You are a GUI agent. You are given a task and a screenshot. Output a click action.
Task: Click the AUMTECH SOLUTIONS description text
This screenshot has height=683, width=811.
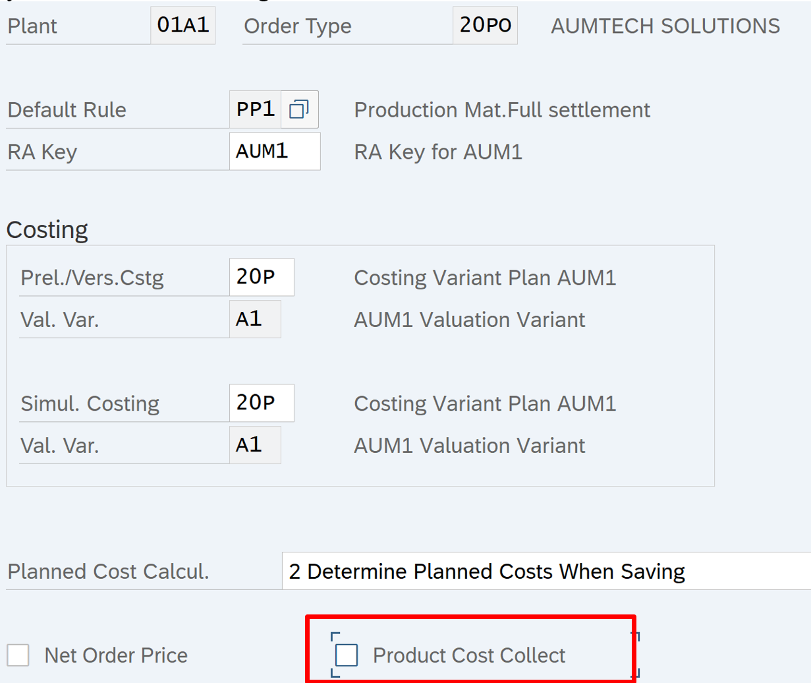(665, 26)
